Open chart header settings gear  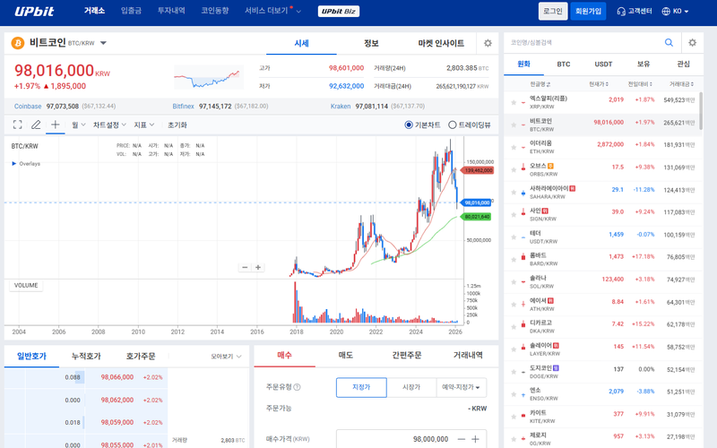488,43
